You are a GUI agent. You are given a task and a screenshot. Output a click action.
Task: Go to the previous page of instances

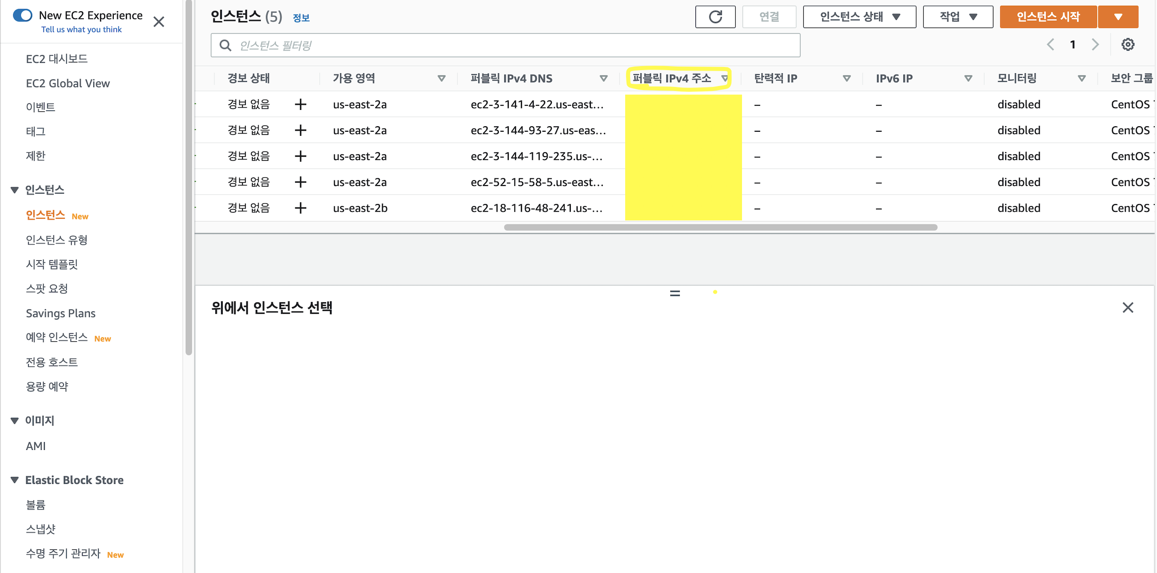(x=1051, y=44)
